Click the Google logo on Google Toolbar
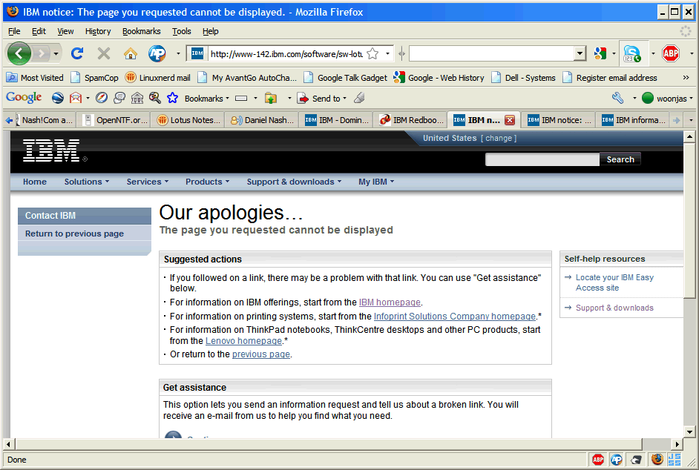The width and height of the screenshot is (699, 470). (x=24, y=98)
